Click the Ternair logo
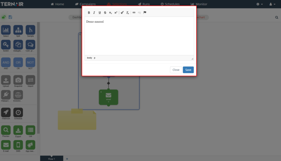281x161 pixels. click(12, 4)
